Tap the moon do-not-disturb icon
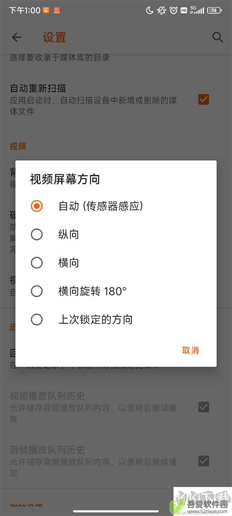This screenshot has width=232, height=516. tap(150, 11)
